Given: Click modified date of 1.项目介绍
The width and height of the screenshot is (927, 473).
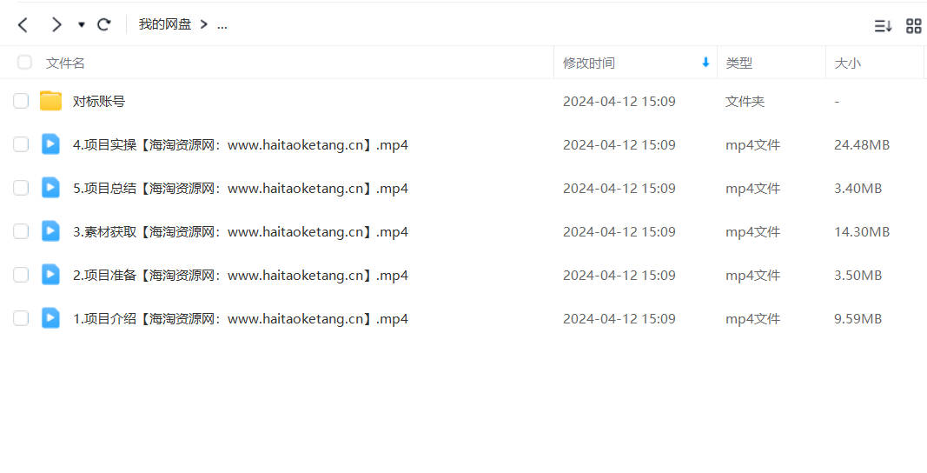Looking at the screenshot, I should [619, 319].
